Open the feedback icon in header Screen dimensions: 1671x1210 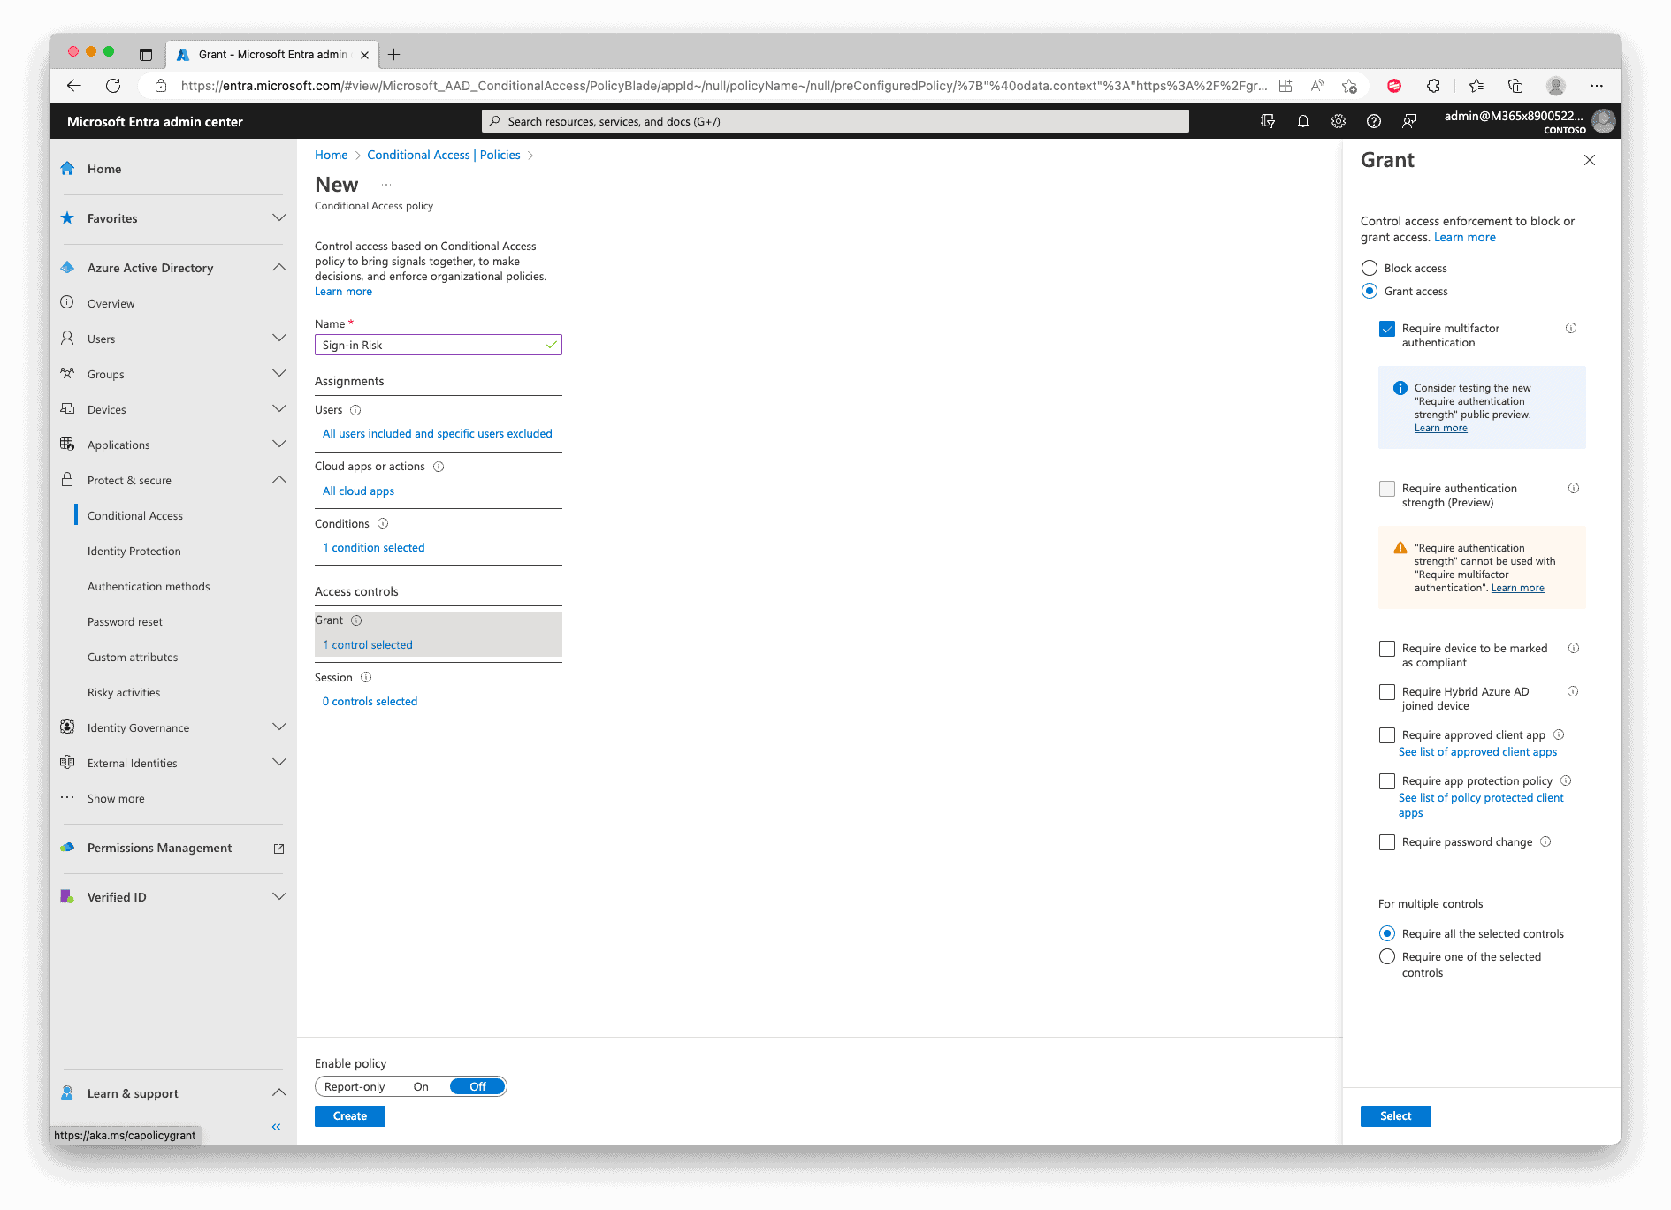[x=1409, y=122]
